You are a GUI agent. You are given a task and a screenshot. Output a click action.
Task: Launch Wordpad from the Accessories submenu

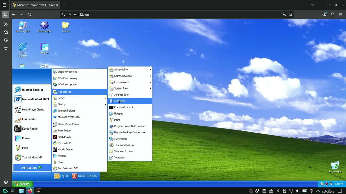click(x=130, y=158)
